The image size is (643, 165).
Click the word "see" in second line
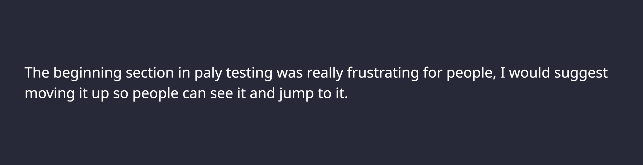coord(222,94)
